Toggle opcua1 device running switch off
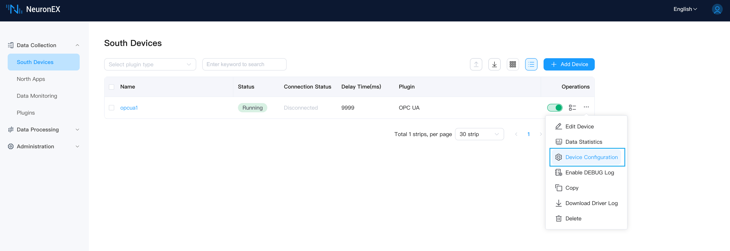Screen dimensions: 730x251 click(x=555, y=108)
